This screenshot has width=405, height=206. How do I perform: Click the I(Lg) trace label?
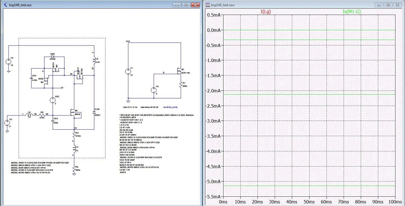pos(266,12)
